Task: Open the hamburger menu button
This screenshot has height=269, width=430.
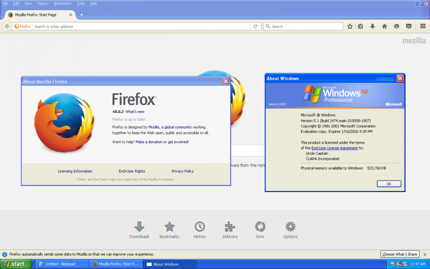Action: pos(423,26)
